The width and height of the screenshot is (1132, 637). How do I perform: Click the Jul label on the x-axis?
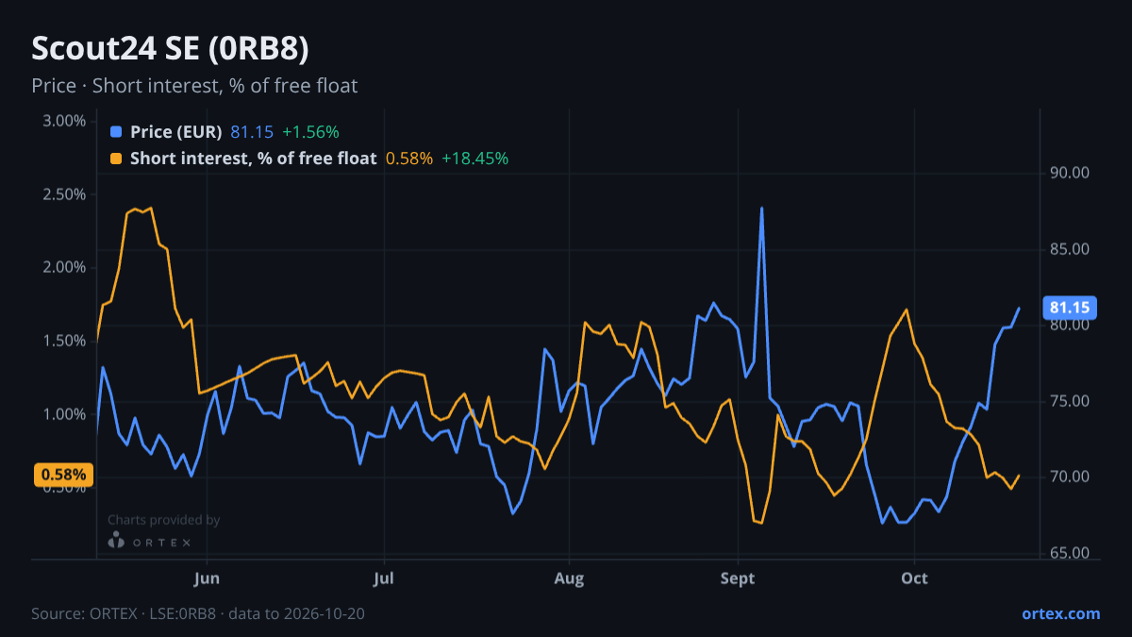(x=384, y=578)
